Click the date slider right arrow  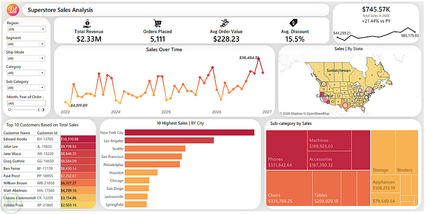(x=43, y=110)
